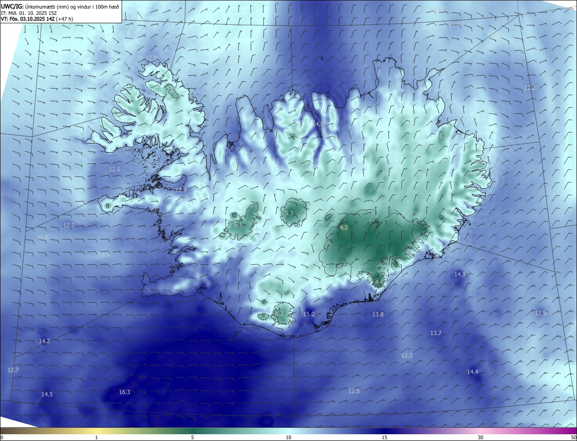Select the 6.2 value on the southern glacier

279,314
